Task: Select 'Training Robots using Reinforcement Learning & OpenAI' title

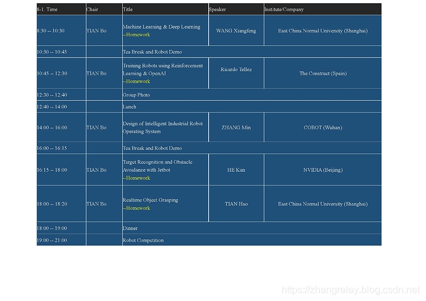Action: [163, 69]
